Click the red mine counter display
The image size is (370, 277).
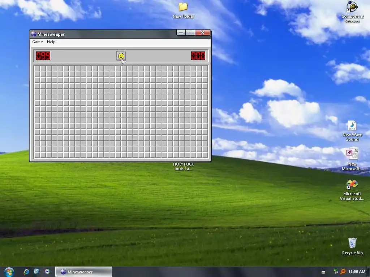43,56
